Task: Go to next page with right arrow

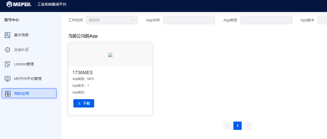Action: pos(248,126)
